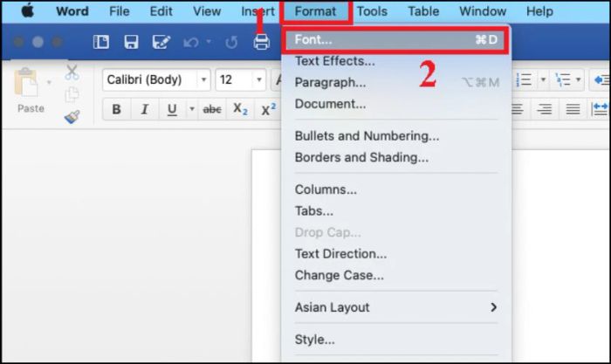Toggle Superscript formatting

coord(269,109)
